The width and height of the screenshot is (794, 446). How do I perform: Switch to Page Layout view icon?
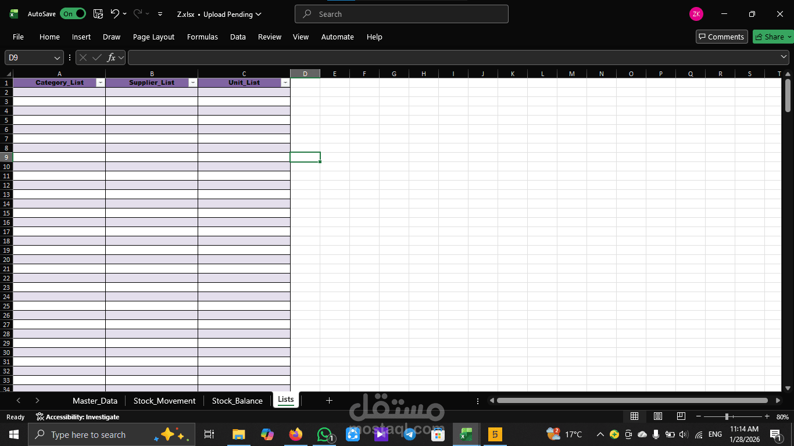point(658,416)
